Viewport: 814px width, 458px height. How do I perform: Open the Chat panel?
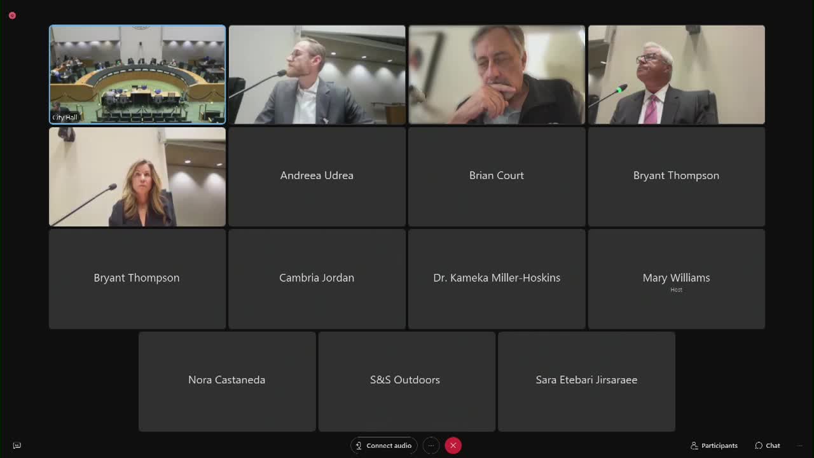click(767, 445)
